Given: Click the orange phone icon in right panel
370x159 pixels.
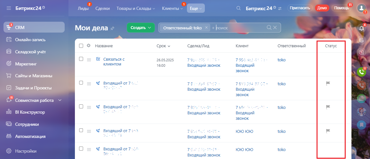Looking at the screenshot, I should [x=361, y=85].
